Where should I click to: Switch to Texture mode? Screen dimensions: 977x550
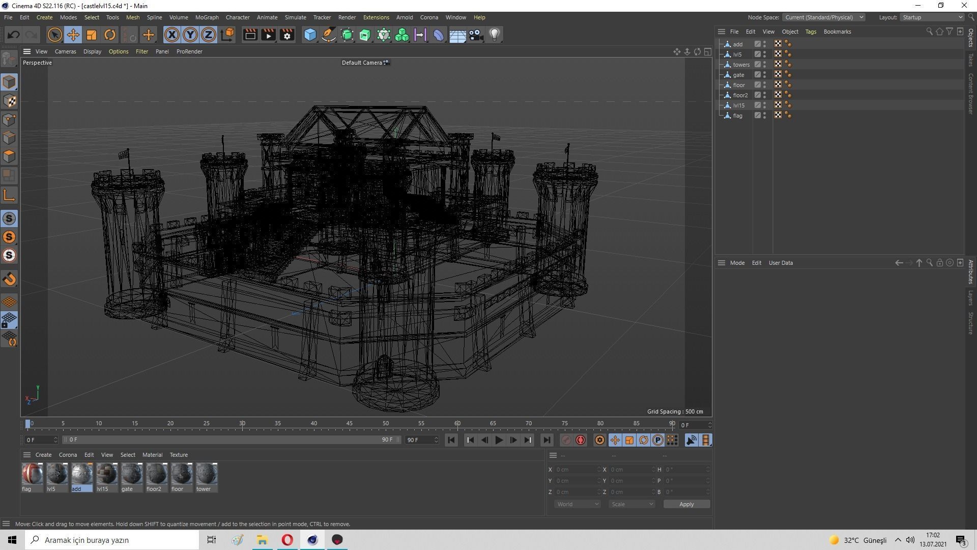coord(9,101)
